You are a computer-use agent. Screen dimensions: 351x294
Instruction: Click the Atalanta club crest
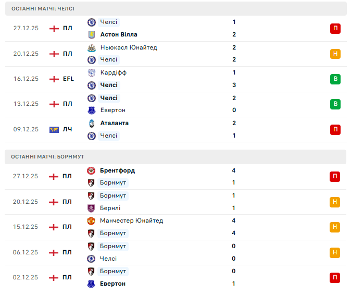[x=91, y=123]
